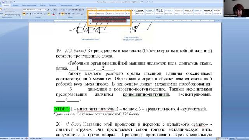
Task: Toggle bold formatting
Action: pyautogui.click(x=24, y=14)
